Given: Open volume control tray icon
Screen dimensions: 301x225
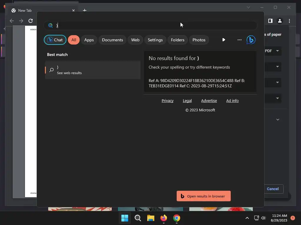Looking at the screenshot, I should [x=263, y=218].
